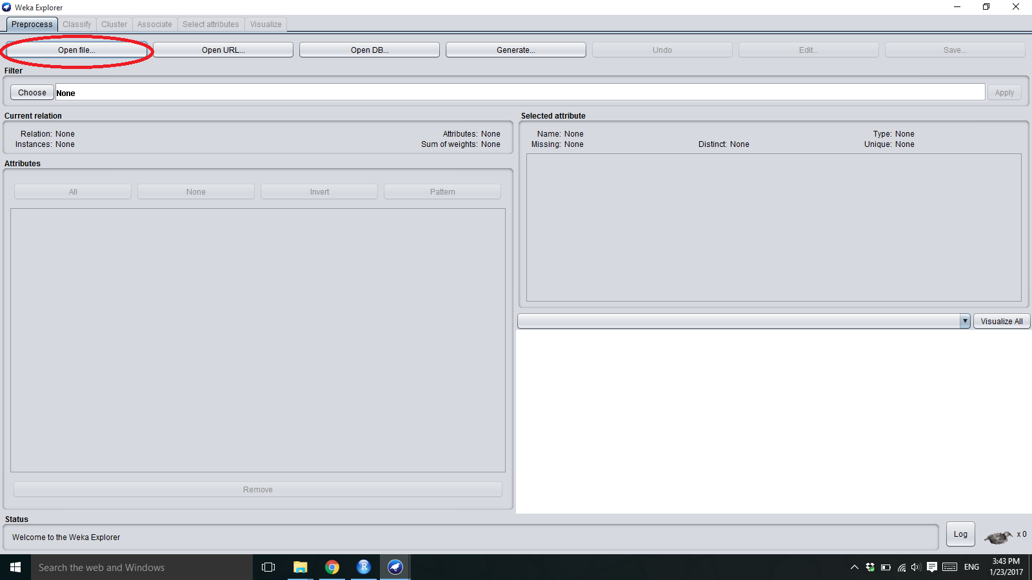
Task: Switch to the Visualize tab
Action: [266, 24]
